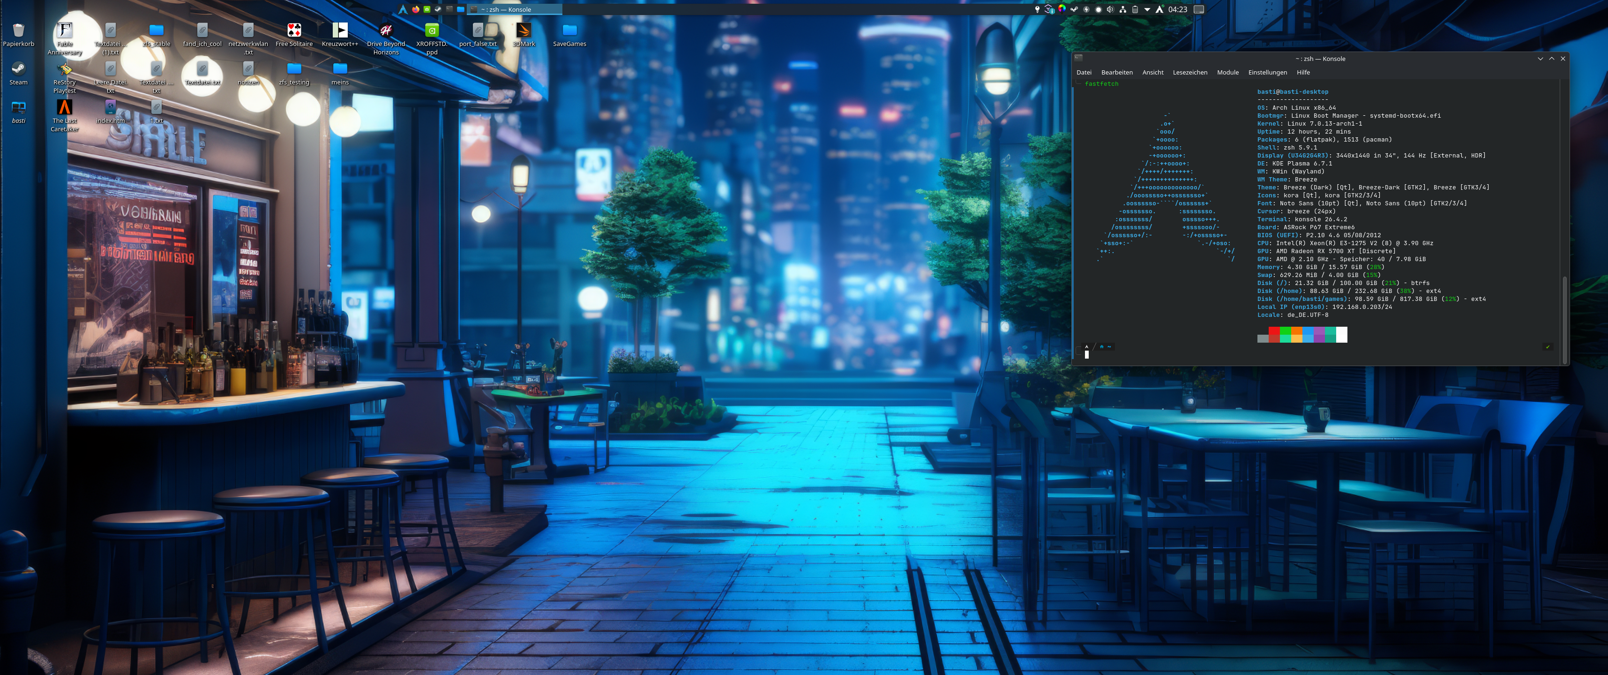
Task: Open the Arch Linux application launcher
Action: 403,9
